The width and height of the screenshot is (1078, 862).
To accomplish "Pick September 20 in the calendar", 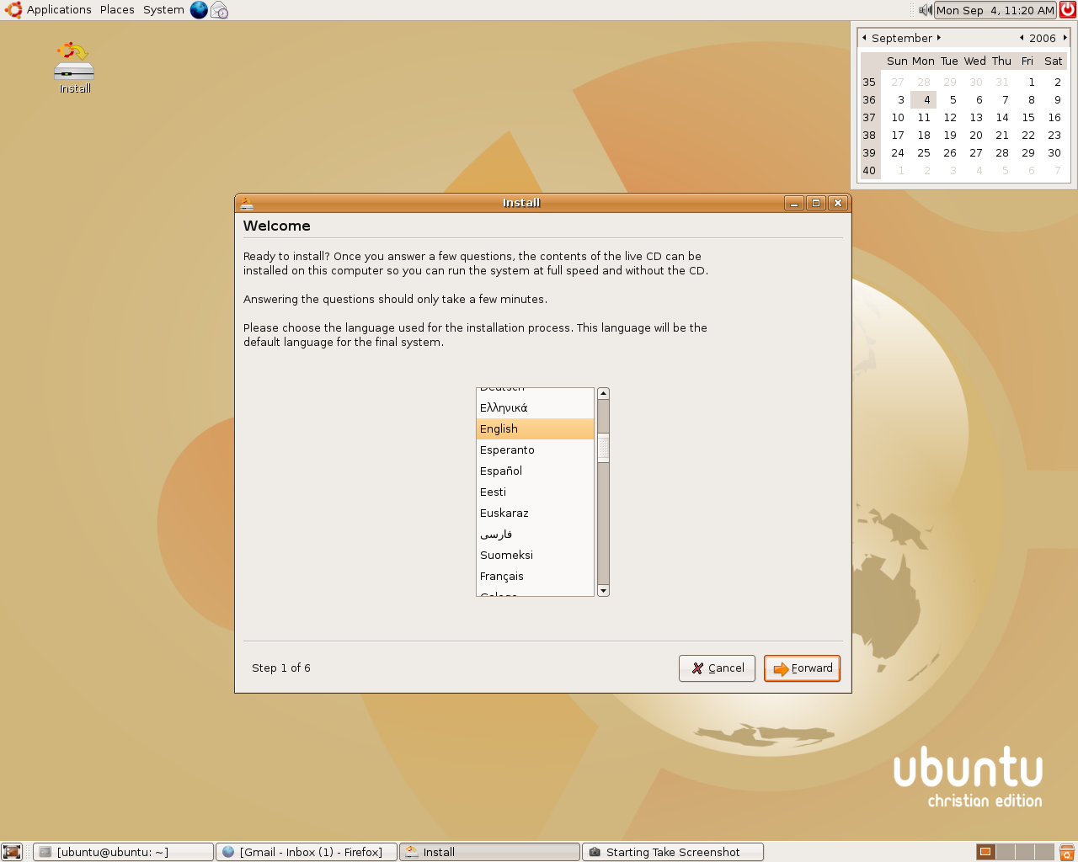I will [x=976, y=136].
